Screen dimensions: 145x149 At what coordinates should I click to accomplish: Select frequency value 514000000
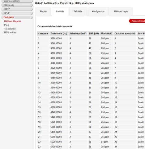(x=56, y=117)
